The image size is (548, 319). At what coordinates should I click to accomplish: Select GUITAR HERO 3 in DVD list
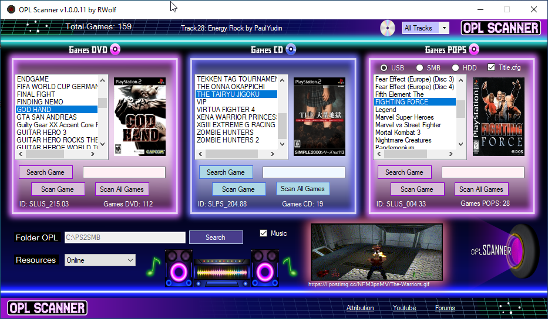pyautogui.click(x=42, y=133)
